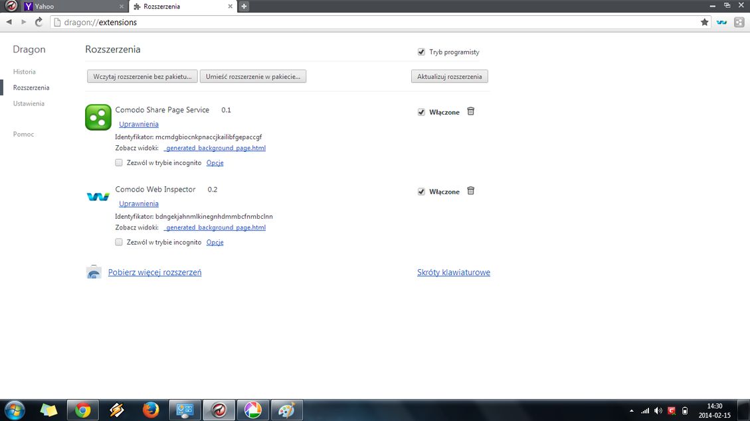
Task: Click the network signal tray icon
Action: pyautogui.click(x=645, y=410)
